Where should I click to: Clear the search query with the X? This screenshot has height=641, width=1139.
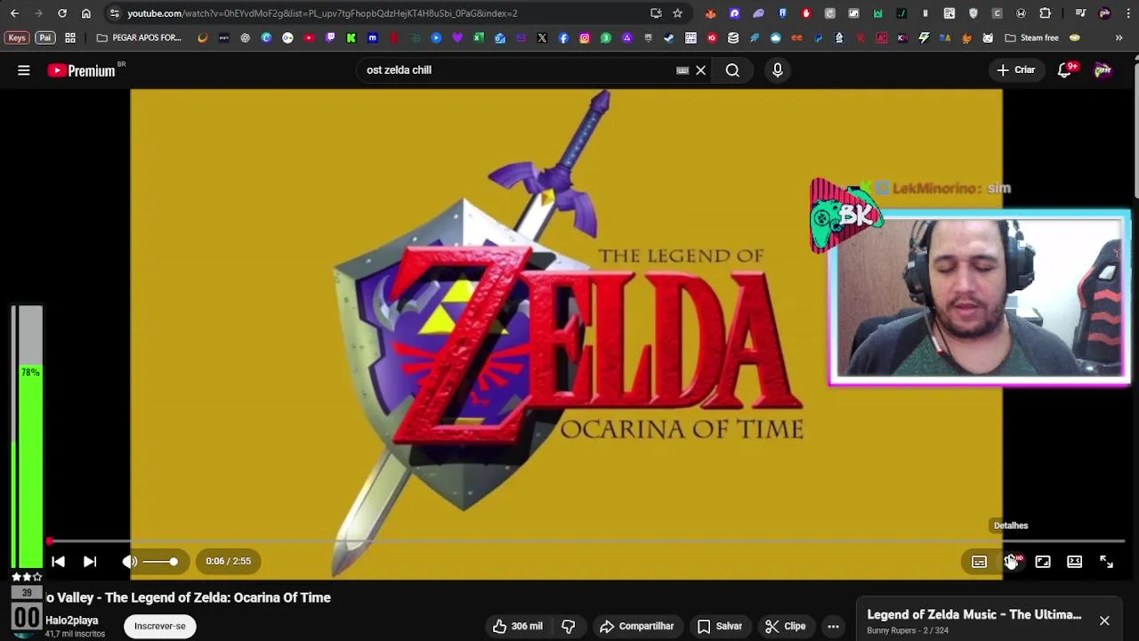pyautogui.click(x=700, y=70)
